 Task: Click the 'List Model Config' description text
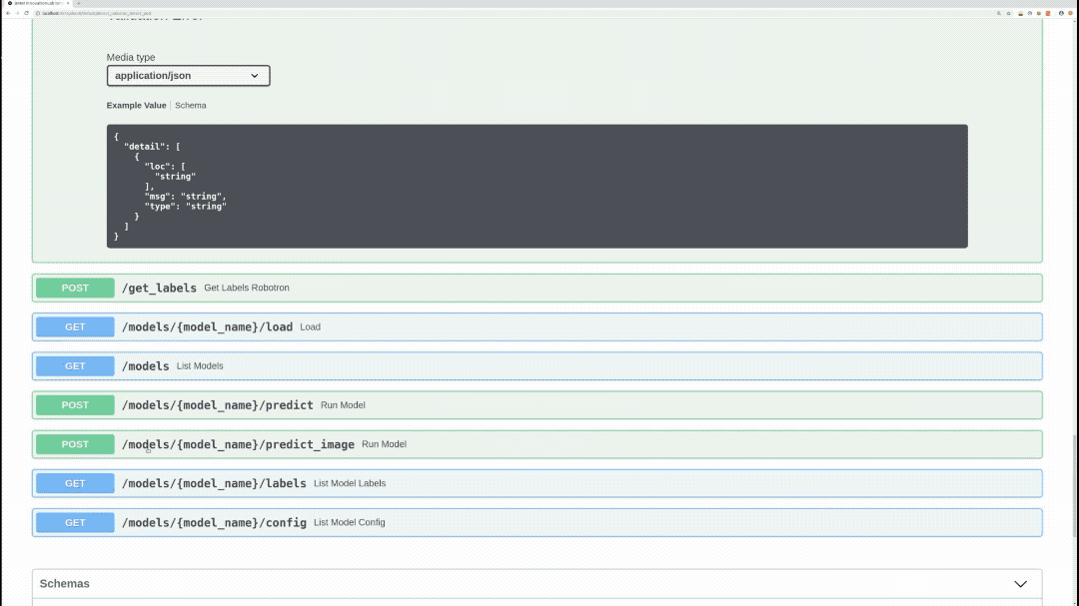tap(350, 523)
